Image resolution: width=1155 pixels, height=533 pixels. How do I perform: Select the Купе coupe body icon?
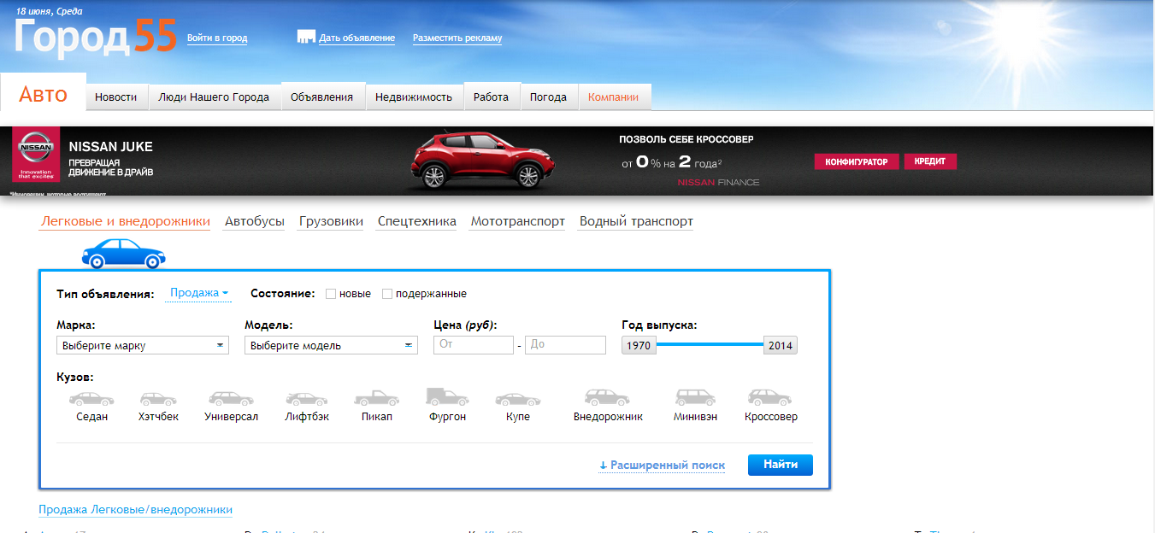coord(517,399)
